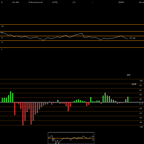Viewport: 144px width, 144px height.
Task: Select the last green bar in MR histogram
Action: (128, 99)
